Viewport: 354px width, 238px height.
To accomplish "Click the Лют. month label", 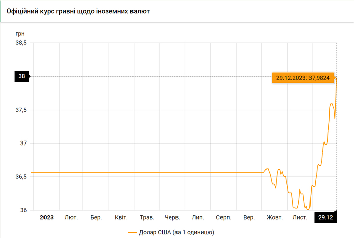I will tap(71, 217).
